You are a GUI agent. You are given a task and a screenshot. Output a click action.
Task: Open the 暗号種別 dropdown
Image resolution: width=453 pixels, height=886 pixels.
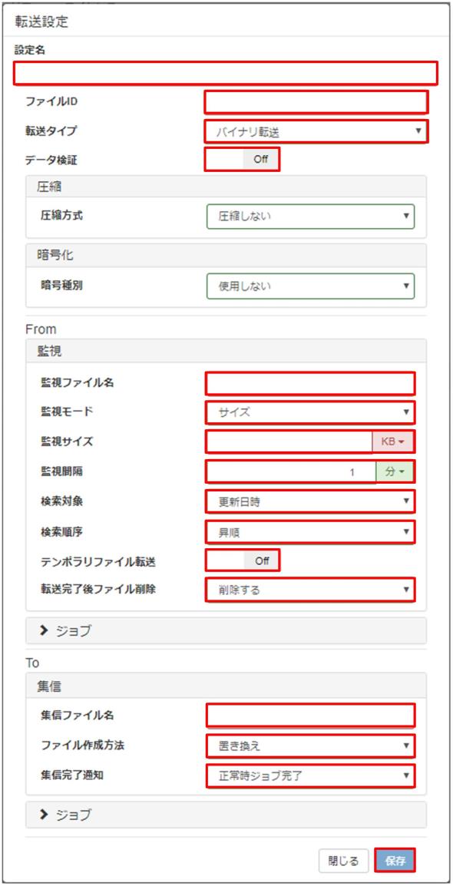(x=311, y=286)
